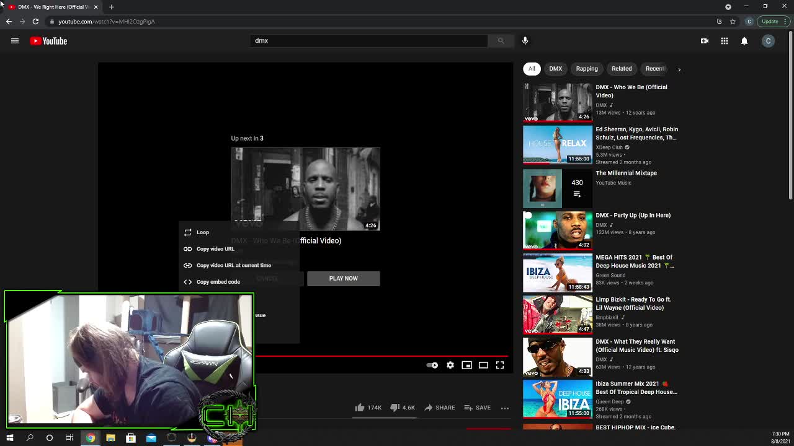The width and height of the screenshot is (794, 446).
Task: Open Task View in the taskbar
Action: pos(69,438)
